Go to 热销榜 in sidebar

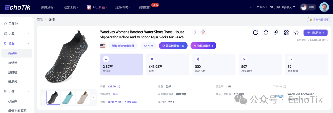(13, 63)
